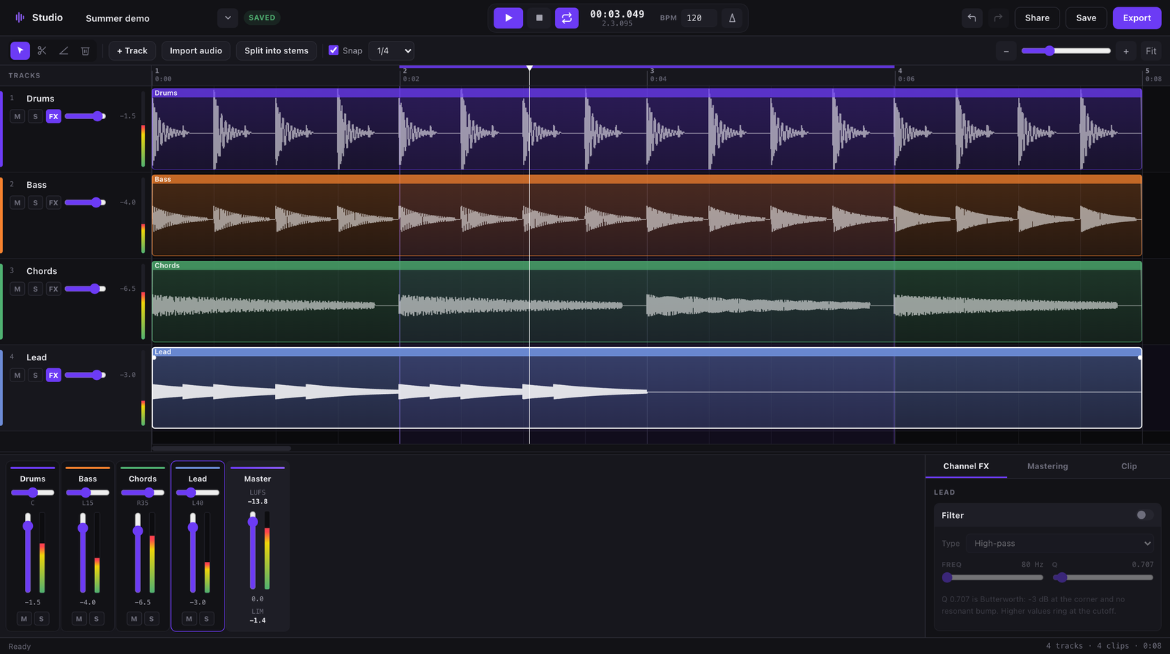Zoom out timeline with minus icon

(1006, 51)
